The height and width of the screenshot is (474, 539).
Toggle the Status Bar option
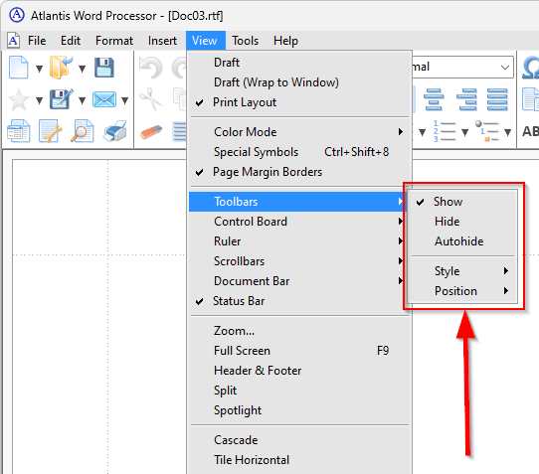(299, 301)
